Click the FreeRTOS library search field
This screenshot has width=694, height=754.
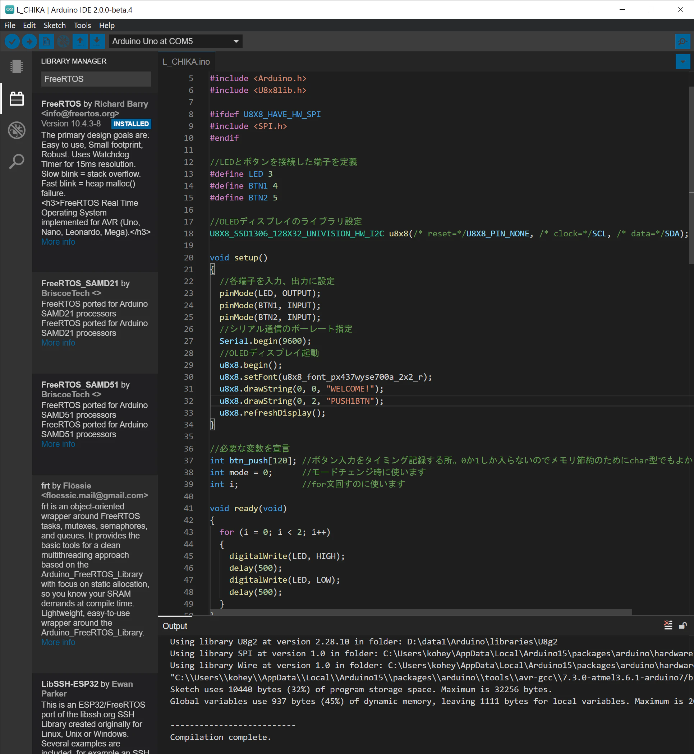96,79
